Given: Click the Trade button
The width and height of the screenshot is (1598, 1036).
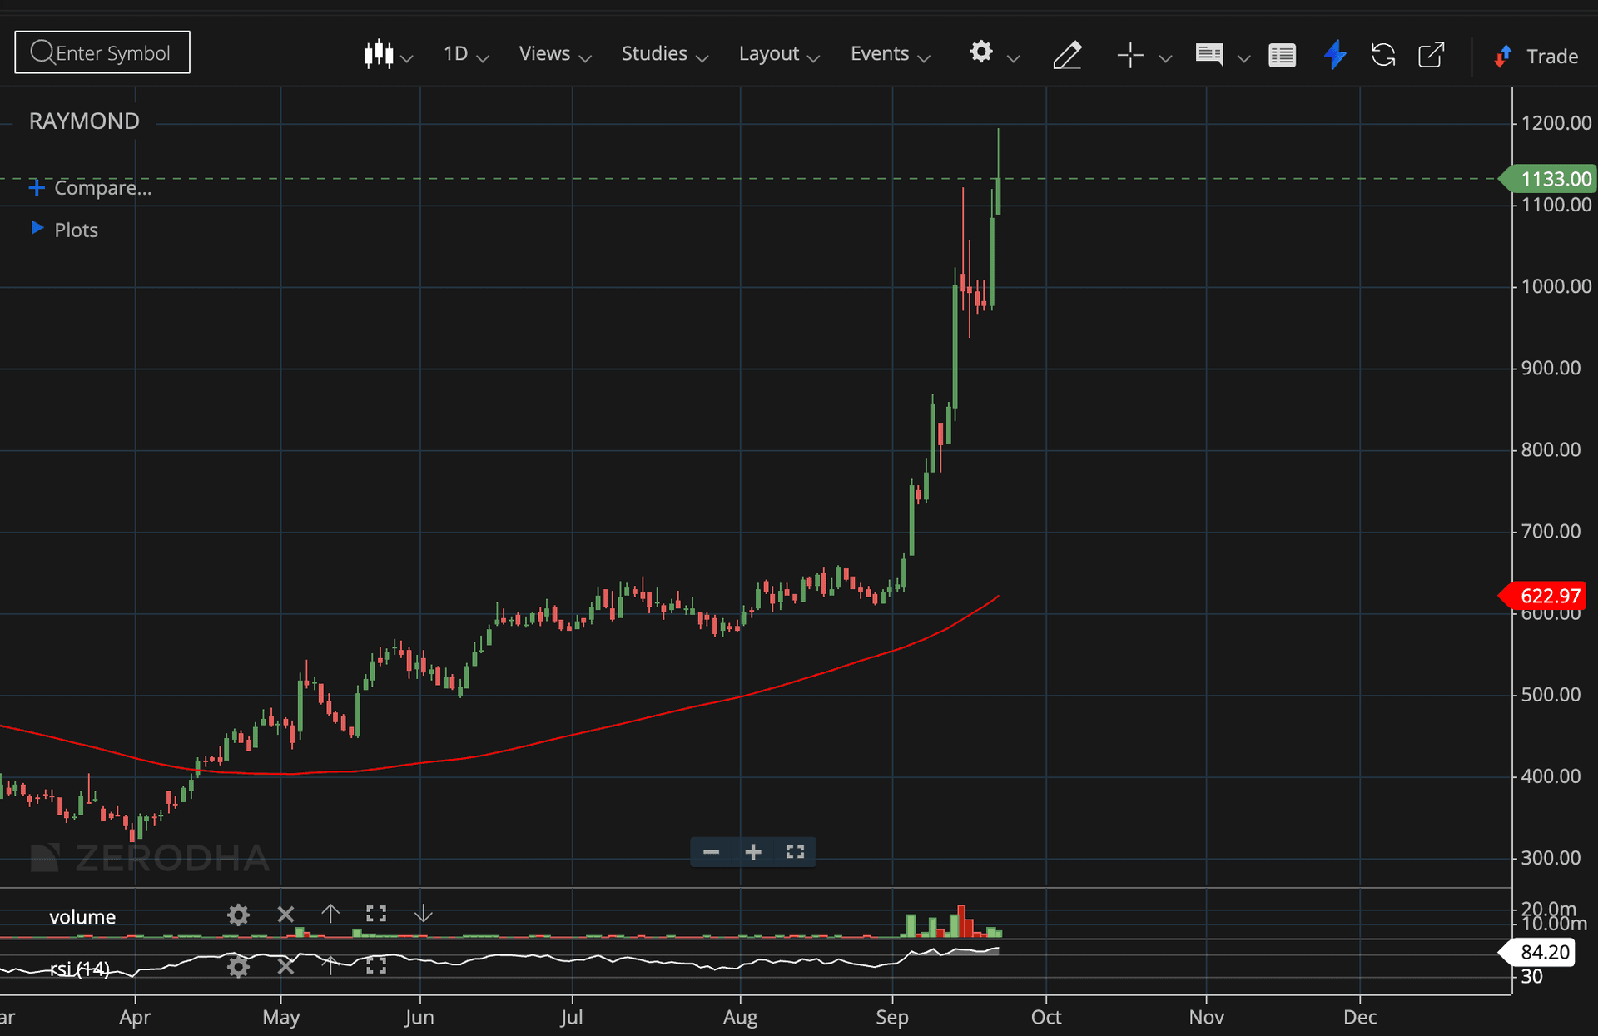Looking at the screenshot, I should [x=1536, y=56].
